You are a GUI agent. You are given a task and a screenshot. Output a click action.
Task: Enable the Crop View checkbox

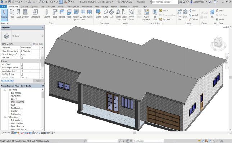[x=22, y=64]
